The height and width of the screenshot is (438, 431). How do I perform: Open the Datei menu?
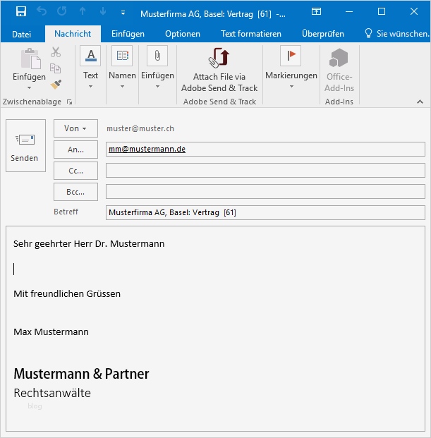(22, 34)
